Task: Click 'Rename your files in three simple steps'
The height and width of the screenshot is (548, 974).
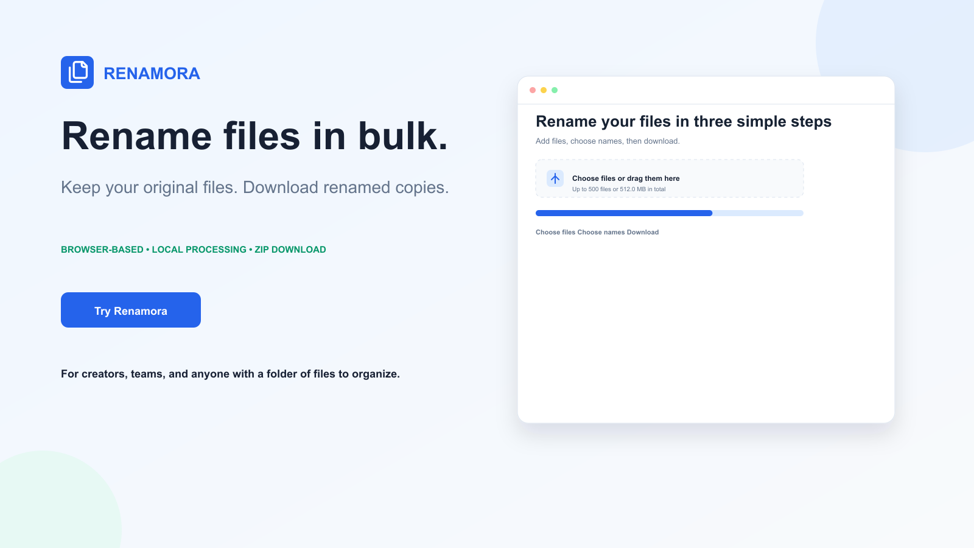Action: coord(684,121)
